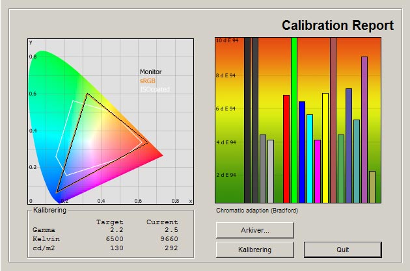This screenshot has width=410, height=271.
Task: Click the leftmost black bar in the chart
Action: pyautogui.click(x=247, y=120)
